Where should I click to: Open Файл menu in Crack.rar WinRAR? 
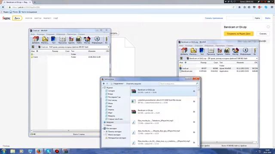click(33, 34)
